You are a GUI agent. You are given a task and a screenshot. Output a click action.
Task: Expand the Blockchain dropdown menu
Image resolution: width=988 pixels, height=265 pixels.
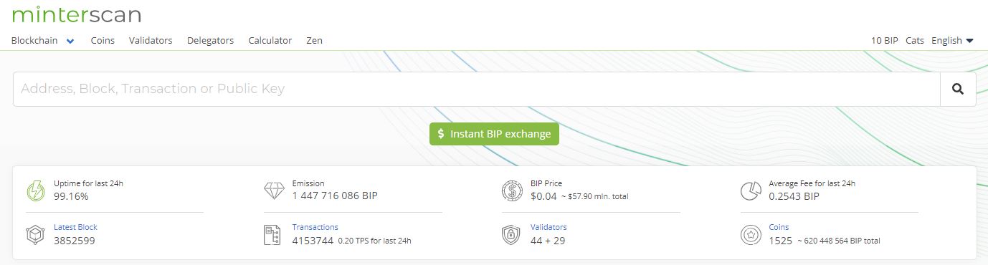coord(43,41)
